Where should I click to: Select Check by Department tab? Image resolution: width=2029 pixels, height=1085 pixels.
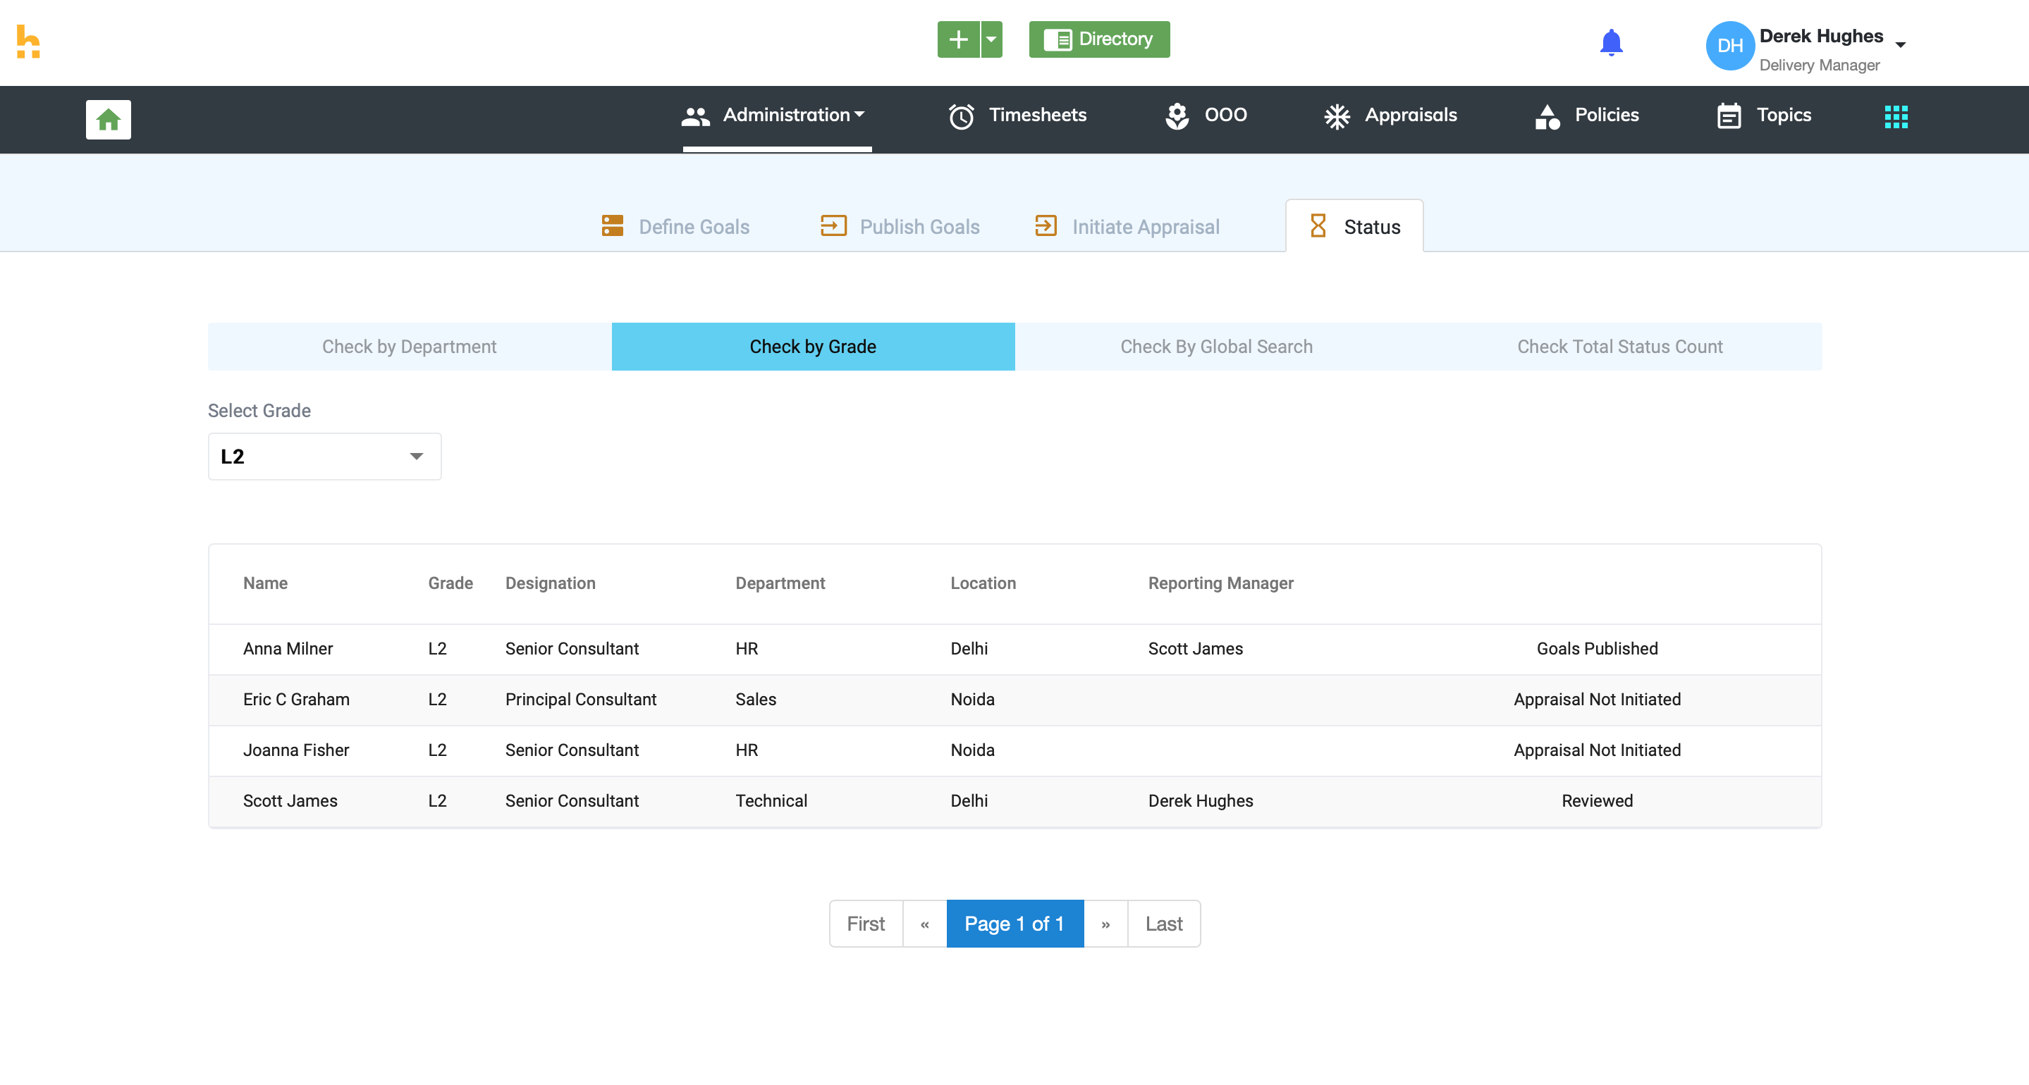pyautogui.click(x=410, y=347)
